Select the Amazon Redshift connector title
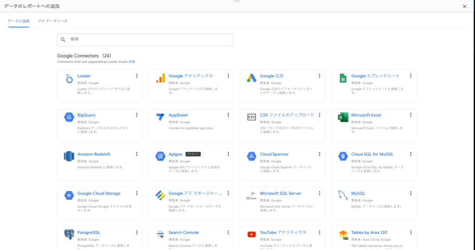The height and width of the screenshot is (250, 475). [94, 154]
